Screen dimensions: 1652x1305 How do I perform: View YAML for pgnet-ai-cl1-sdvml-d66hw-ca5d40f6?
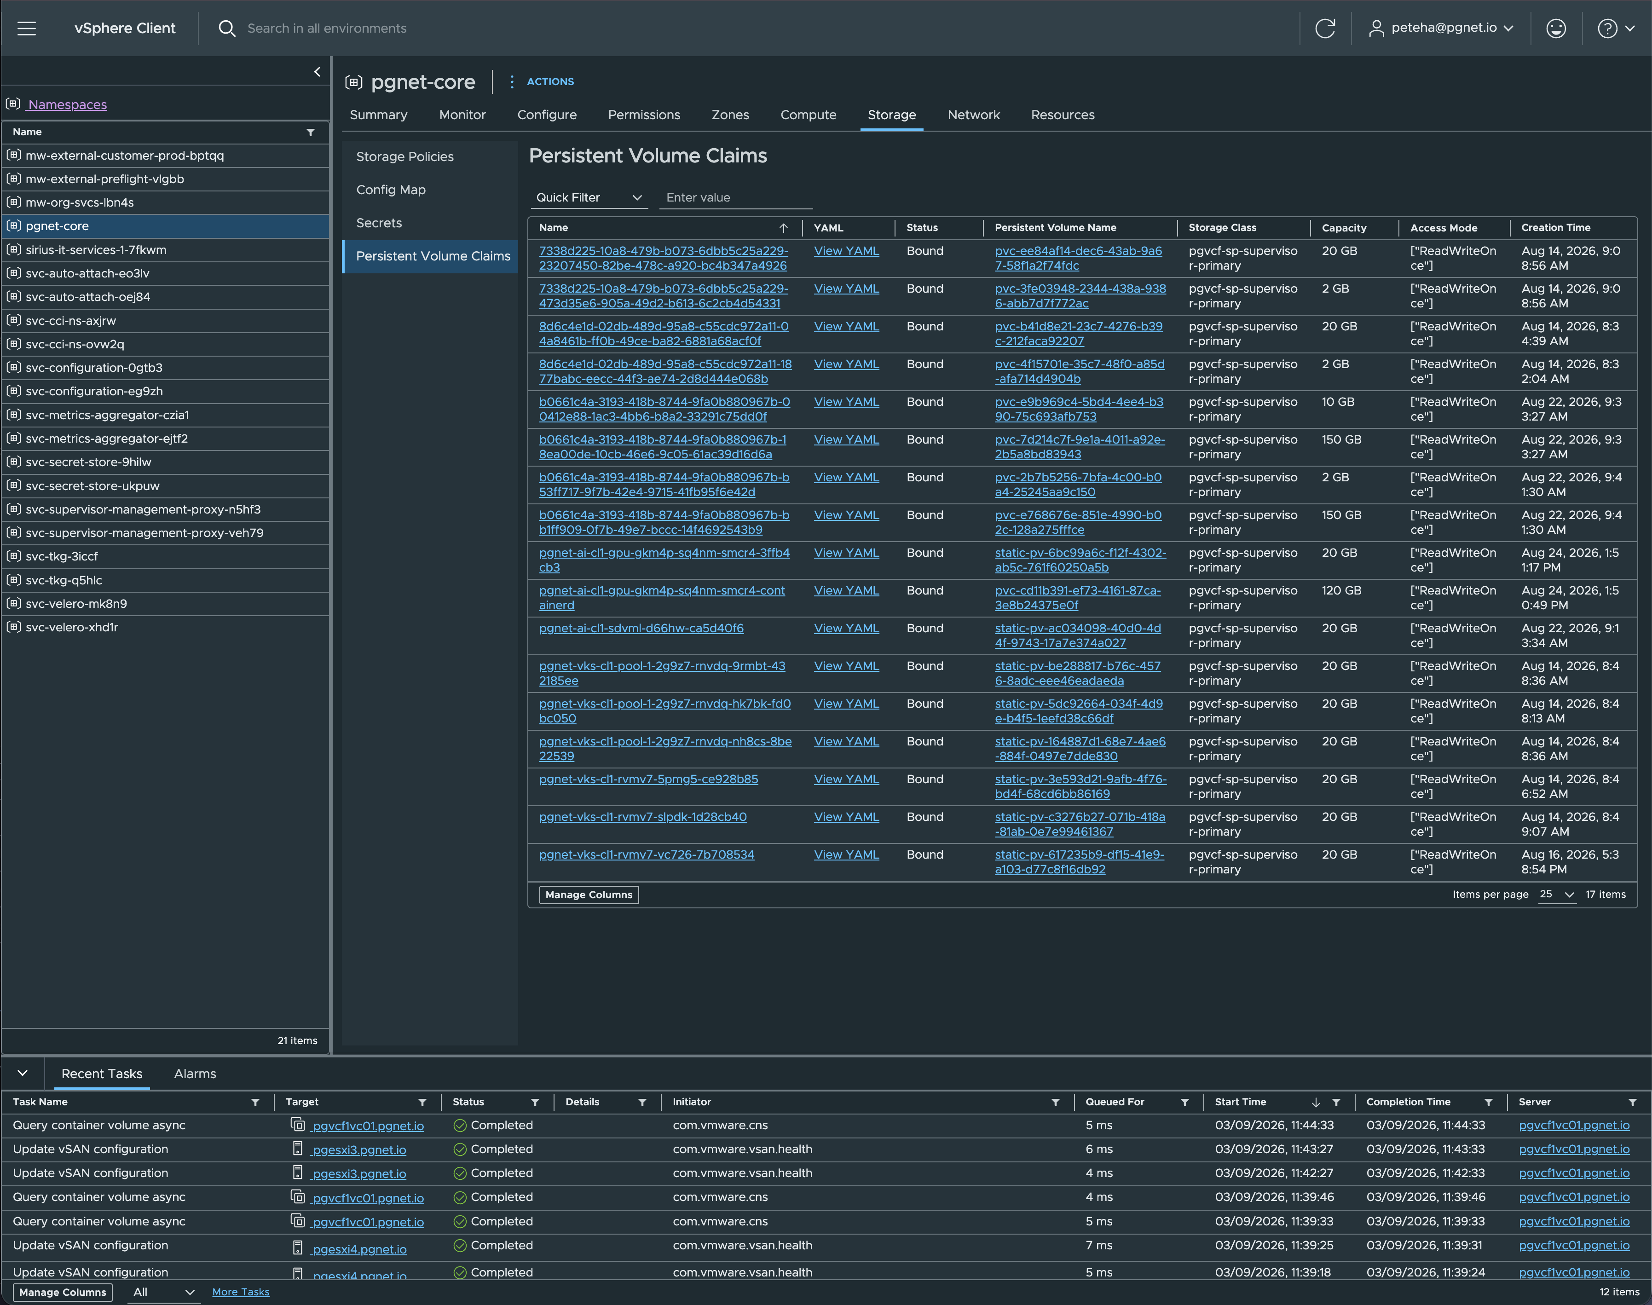(846, 628)
